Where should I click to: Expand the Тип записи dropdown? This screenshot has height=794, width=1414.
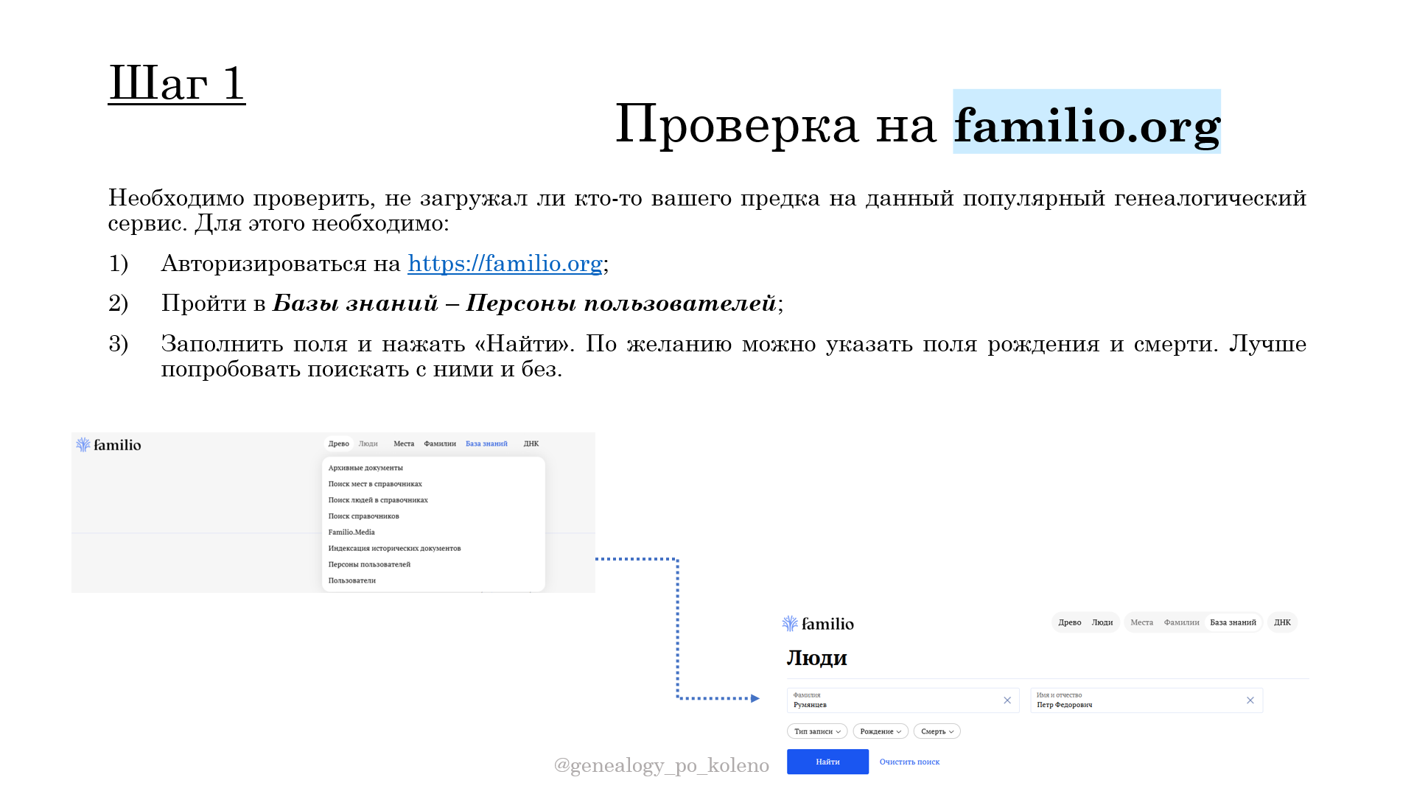point(817,731)
